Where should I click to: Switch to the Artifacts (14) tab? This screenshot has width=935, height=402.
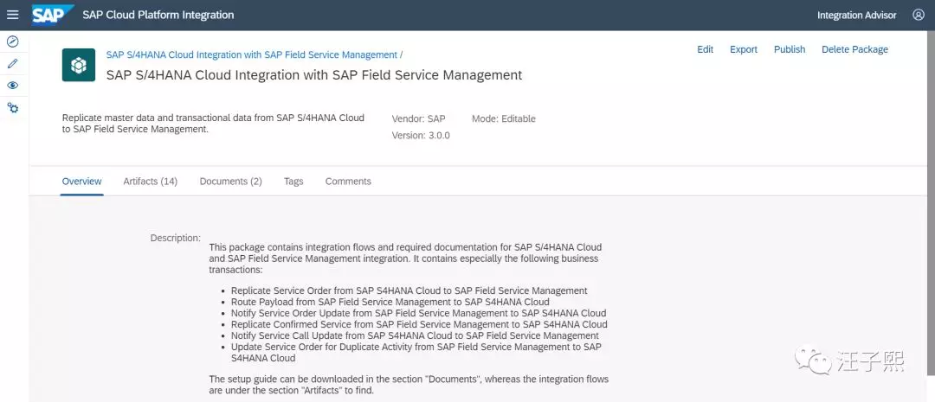(x=151, y=182)
